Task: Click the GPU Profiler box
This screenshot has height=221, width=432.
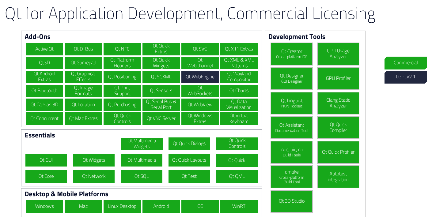Action: pyautogui.click(x=338, y=78)
